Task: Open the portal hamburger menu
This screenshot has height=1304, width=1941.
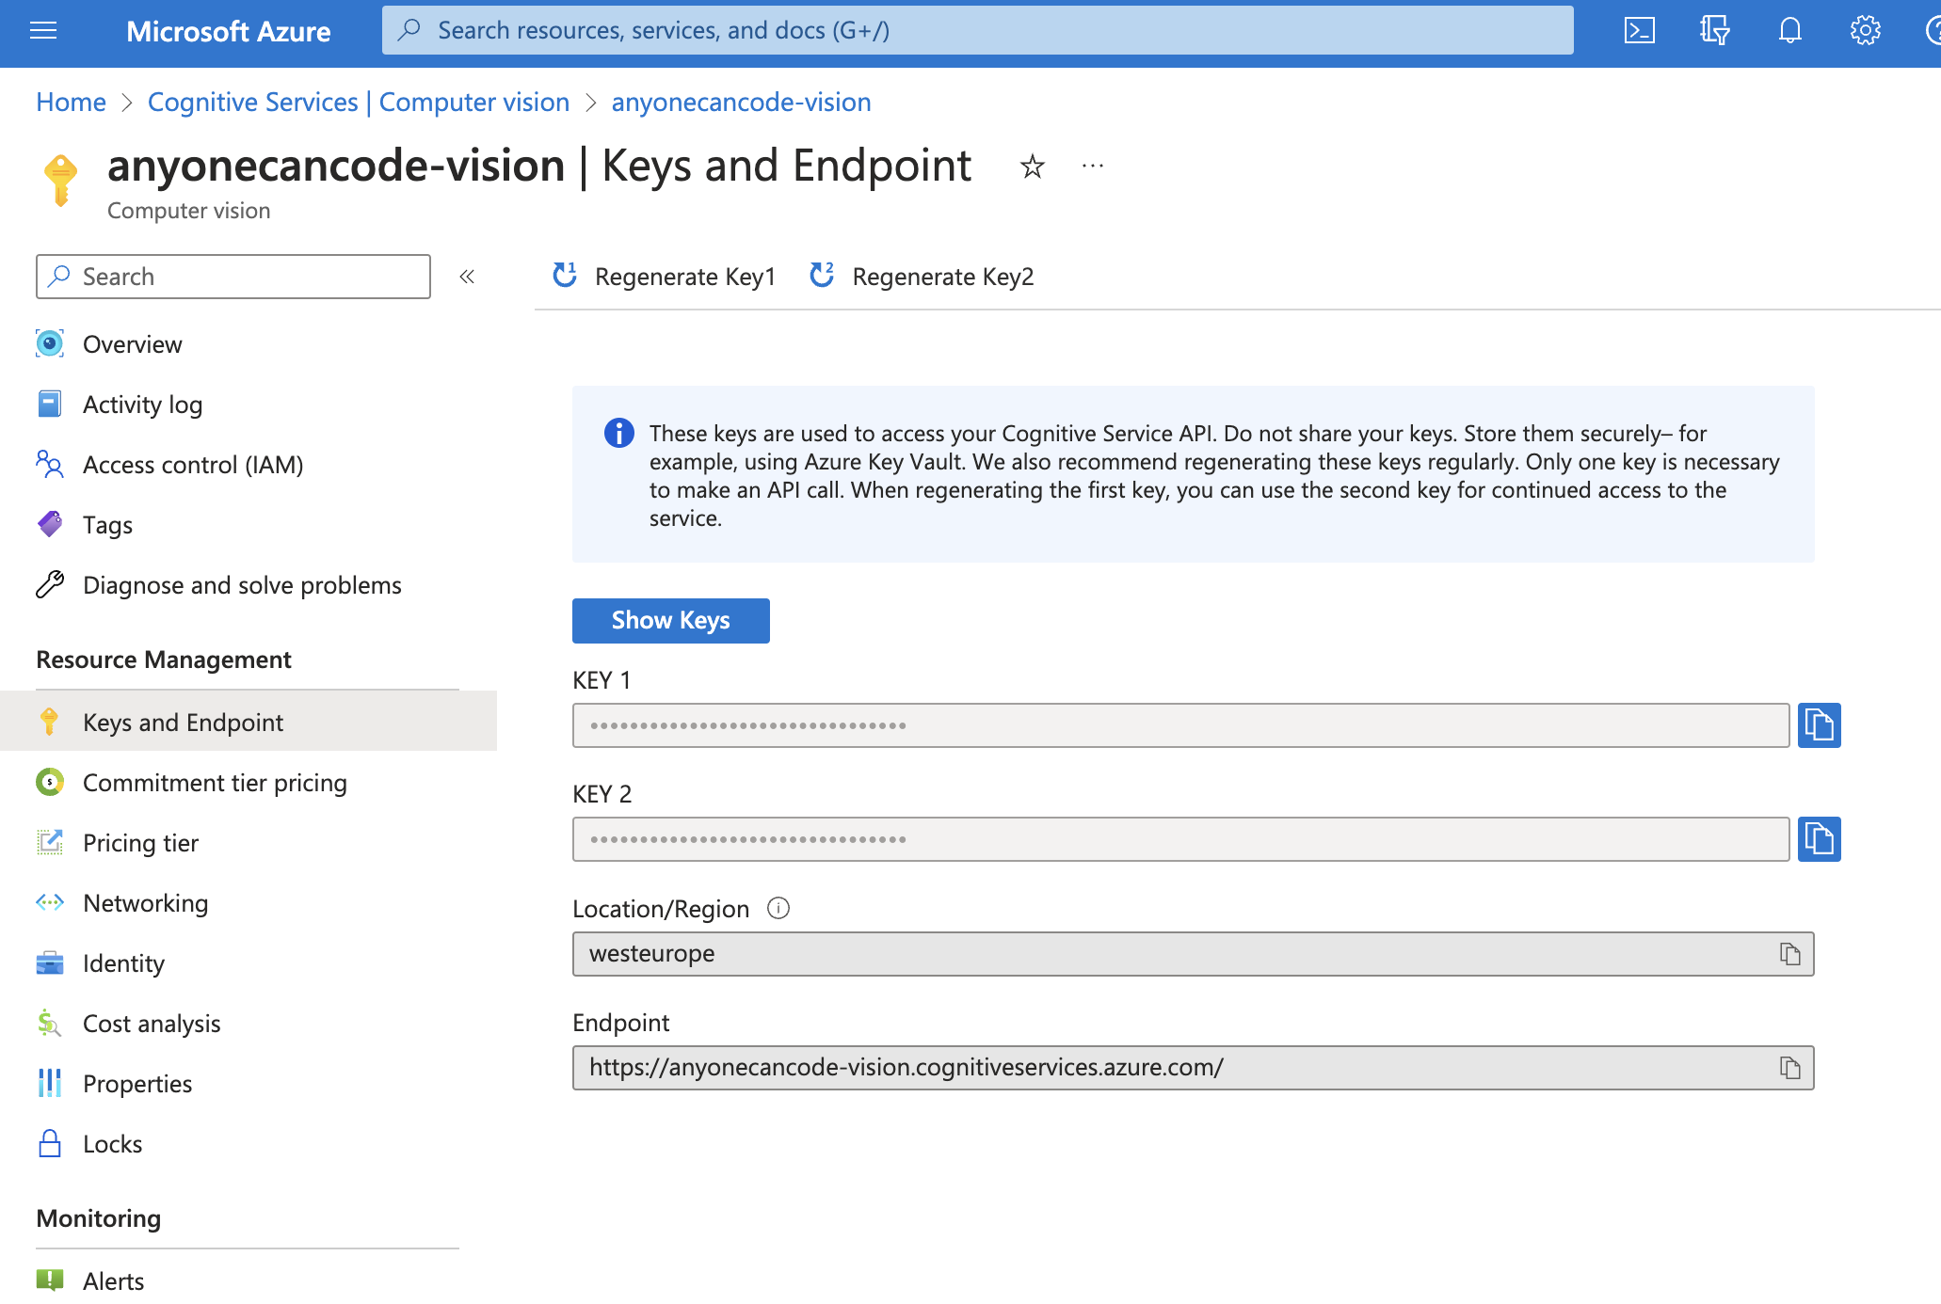Action: (43, 30)
